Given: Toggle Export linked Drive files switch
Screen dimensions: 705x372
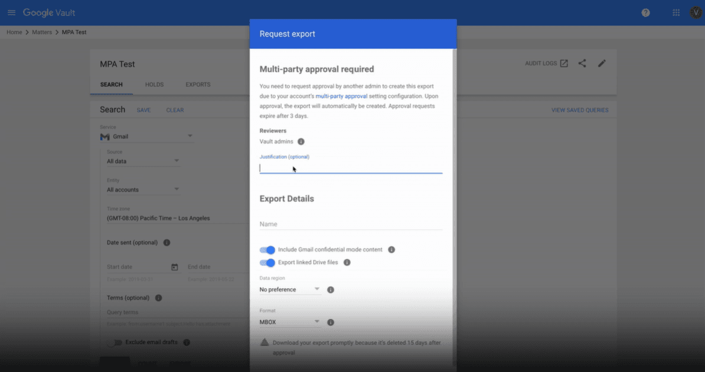Looking at the screenshot, I should click(268, 262).
